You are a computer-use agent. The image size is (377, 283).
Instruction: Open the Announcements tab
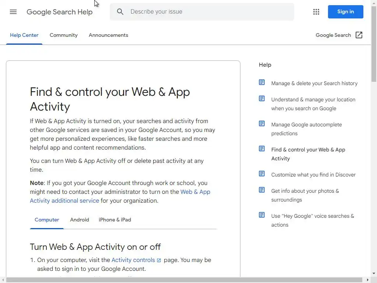(108, 35)
